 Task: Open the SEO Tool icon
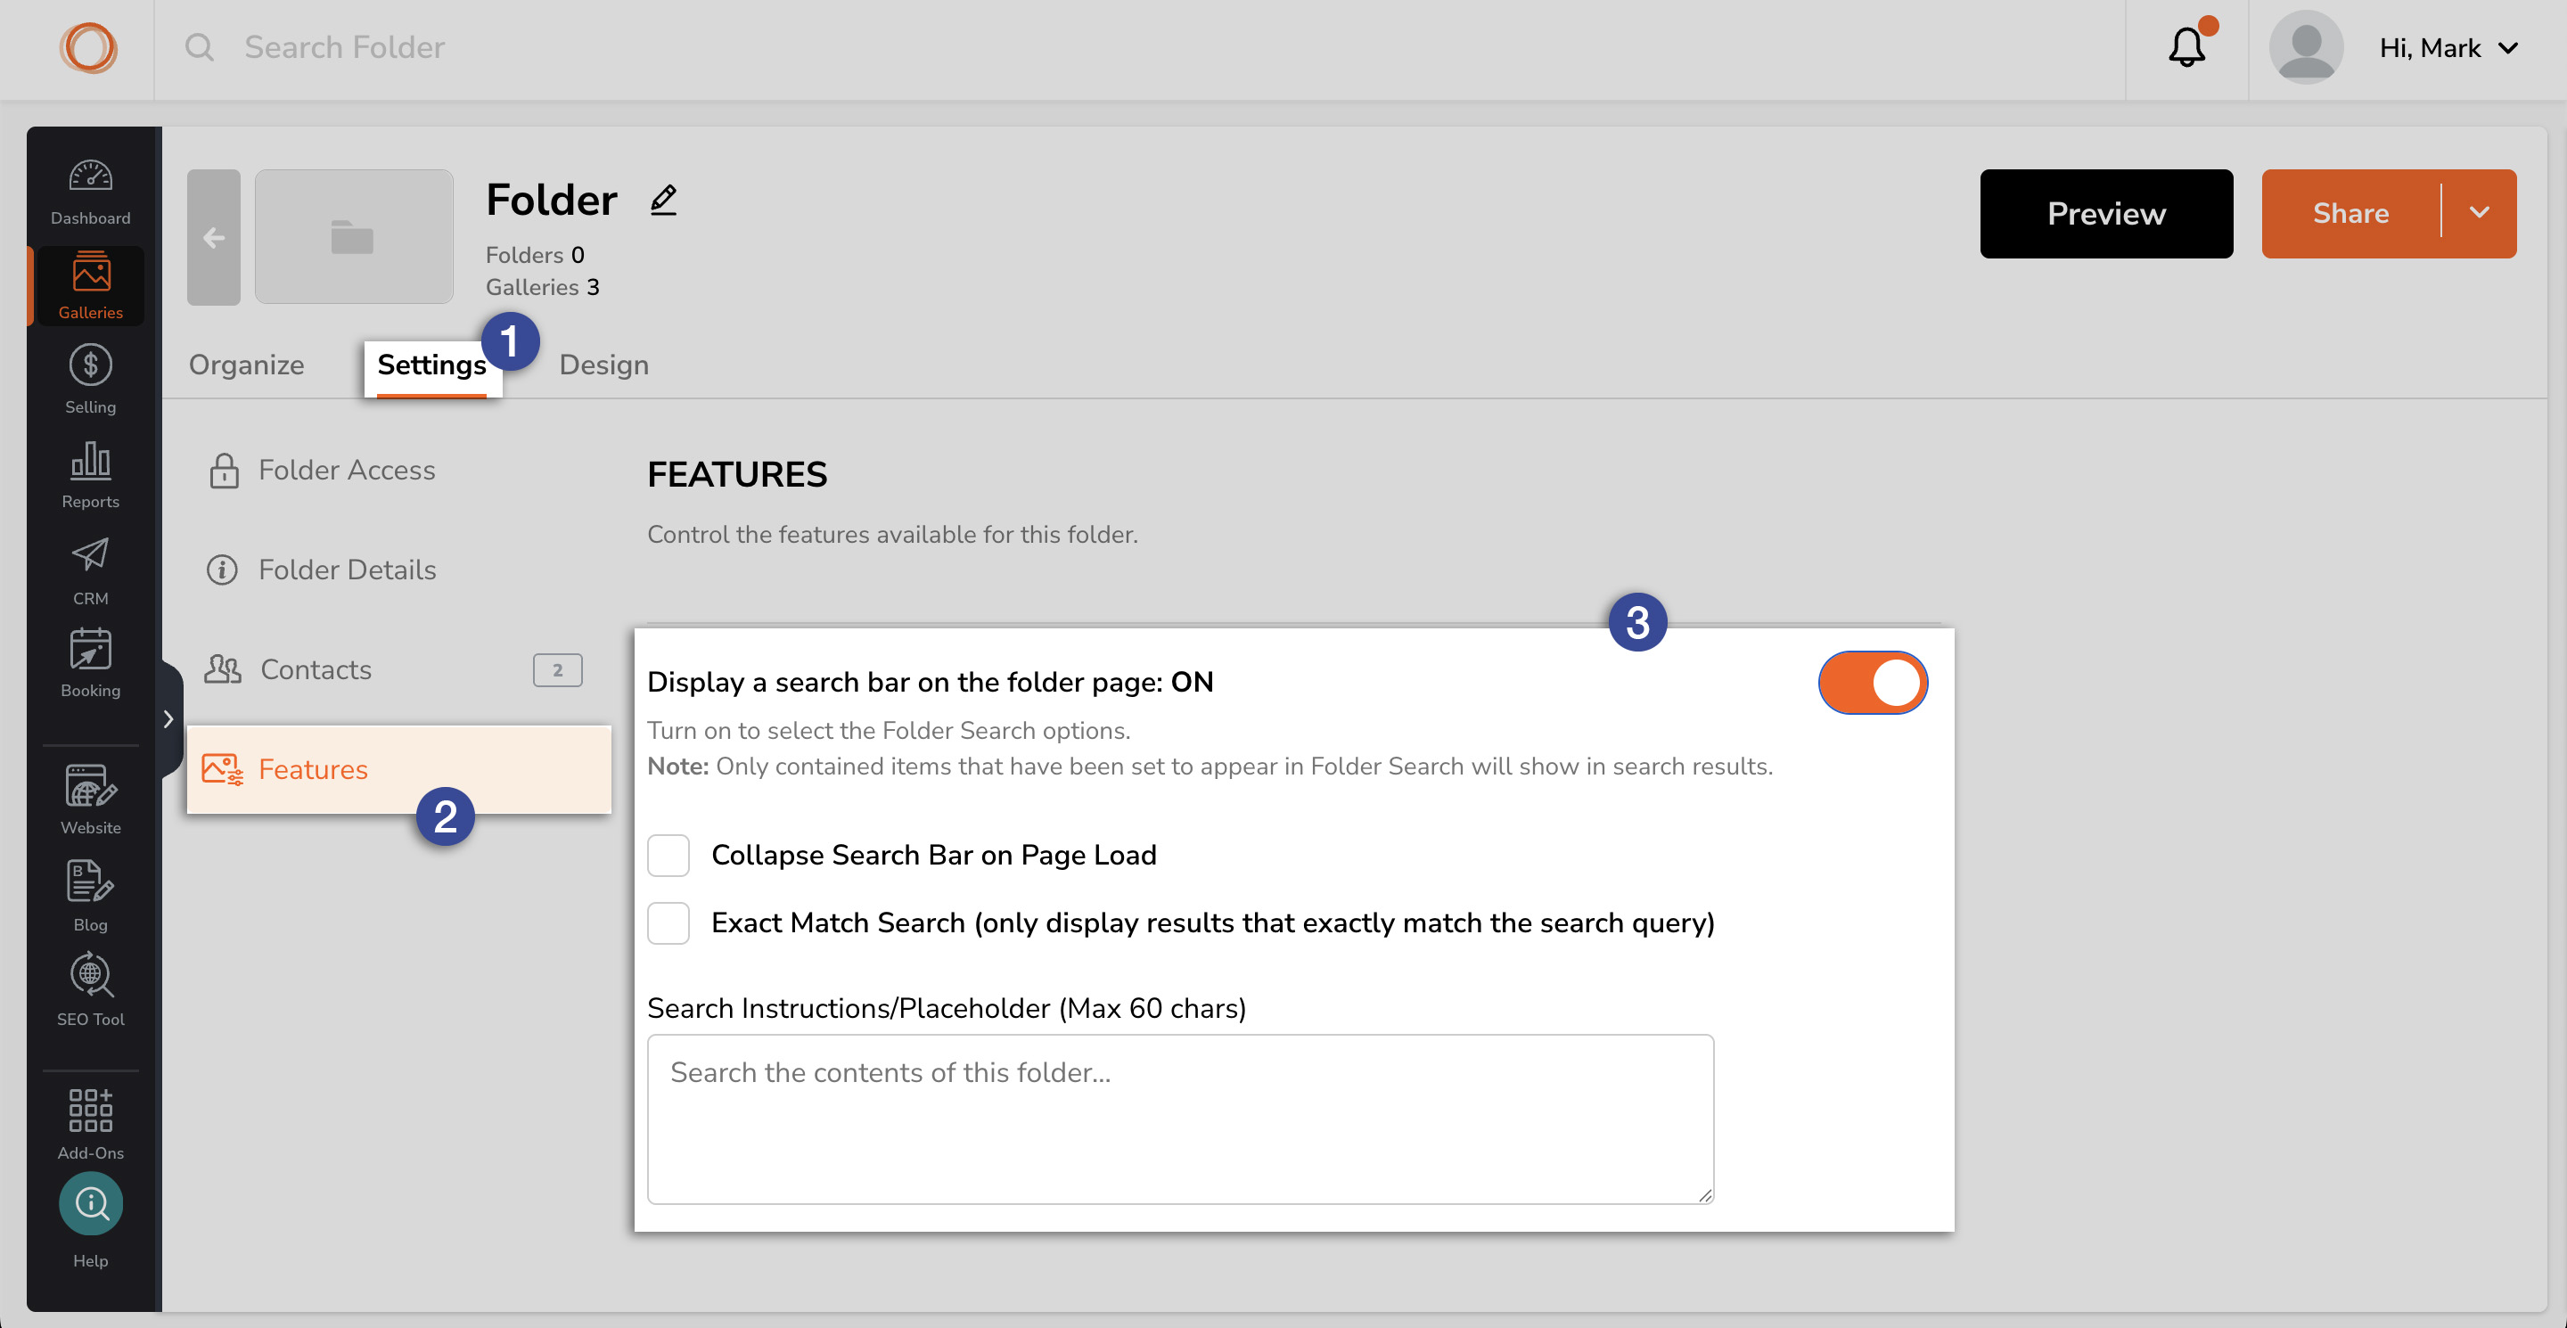coord(91,975)
